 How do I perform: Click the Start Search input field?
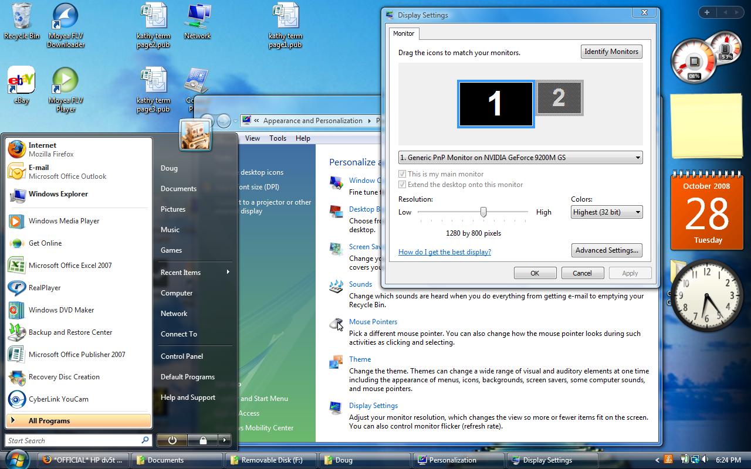[72, 440]
